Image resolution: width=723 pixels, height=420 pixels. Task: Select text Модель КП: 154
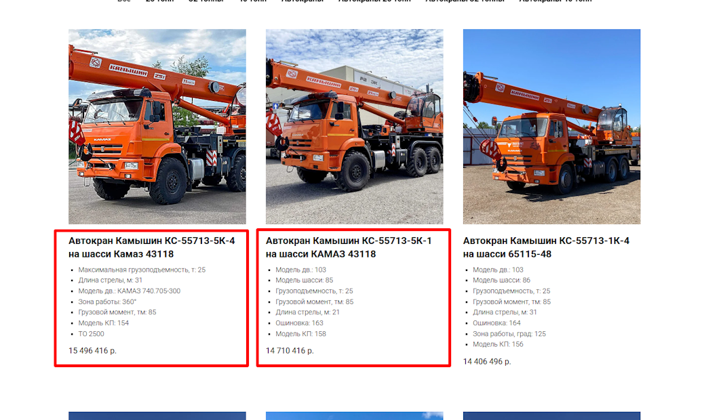pyautogui.click(x=104, y=323)
